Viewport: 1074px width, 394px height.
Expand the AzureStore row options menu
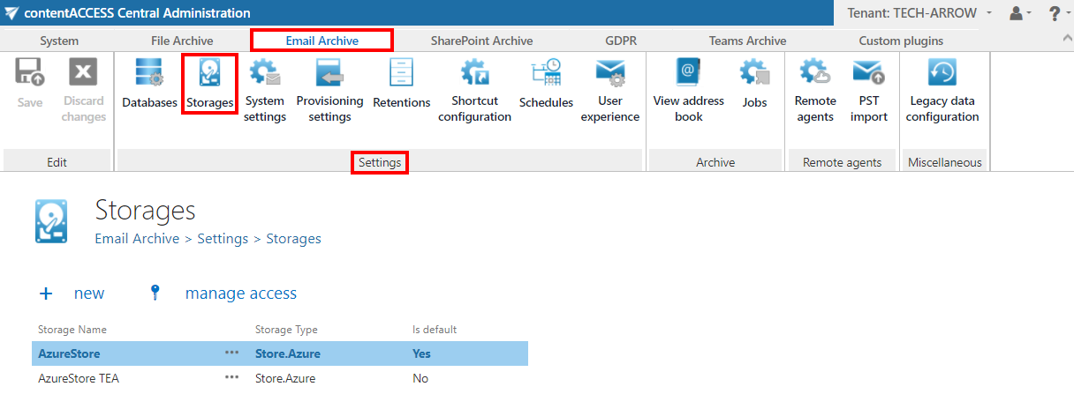231,353
